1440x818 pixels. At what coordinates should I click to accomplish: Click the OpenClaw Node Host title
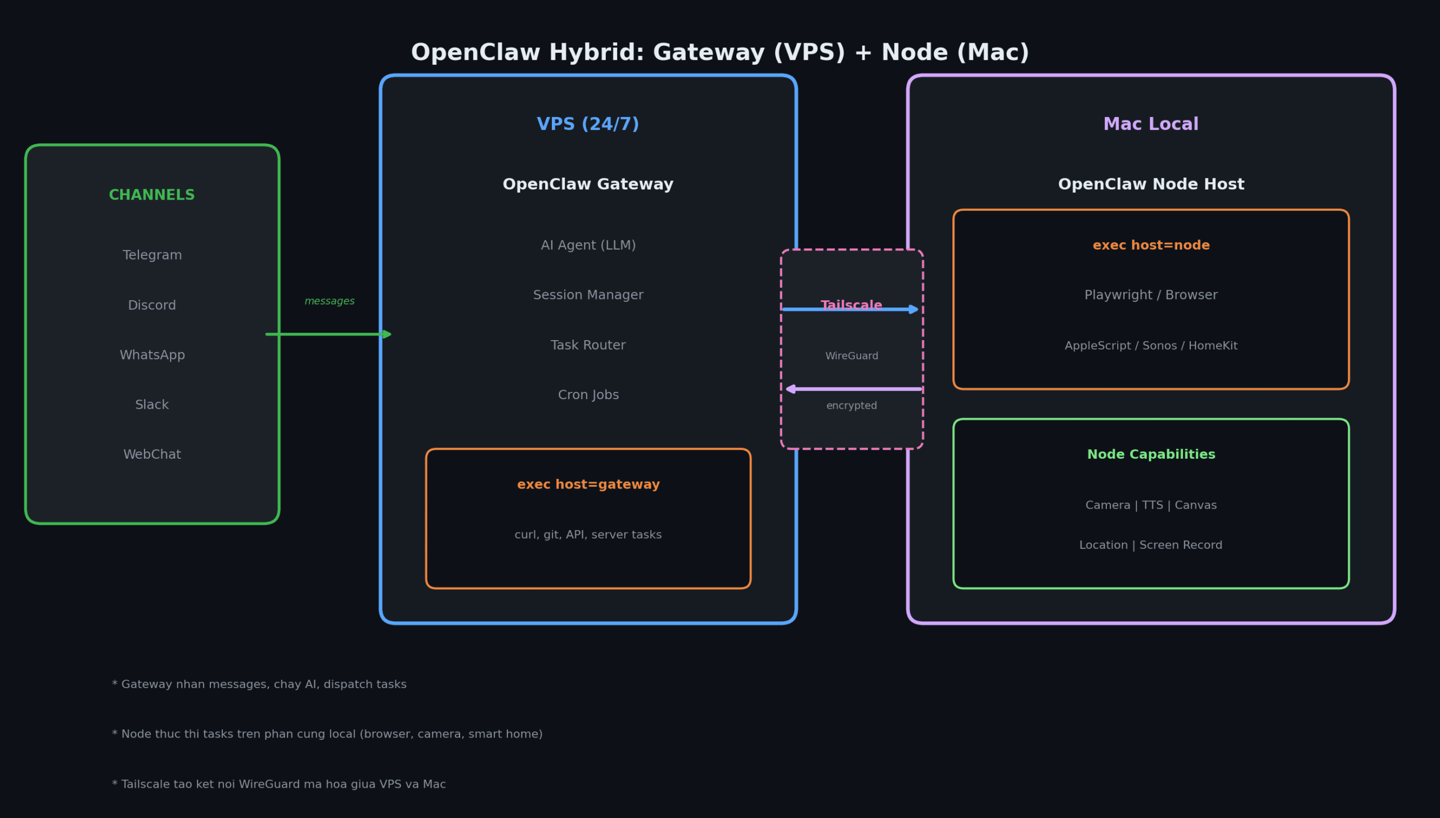point(1151,183)
